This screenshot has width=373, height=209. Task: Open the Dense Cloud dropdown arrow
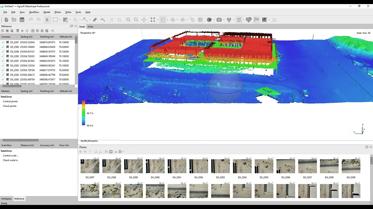167,20
